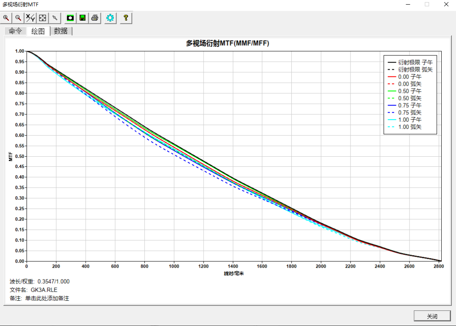Click the zoom in magnifier icon
456x326 pixels.
pyautogui.click(x=6, y=18)
